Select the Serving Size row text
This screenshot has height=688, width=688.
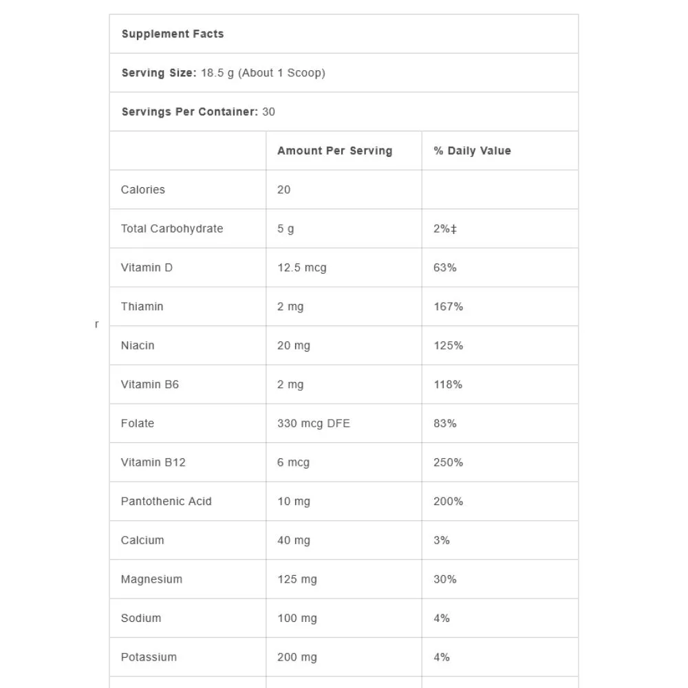[224, 73]
